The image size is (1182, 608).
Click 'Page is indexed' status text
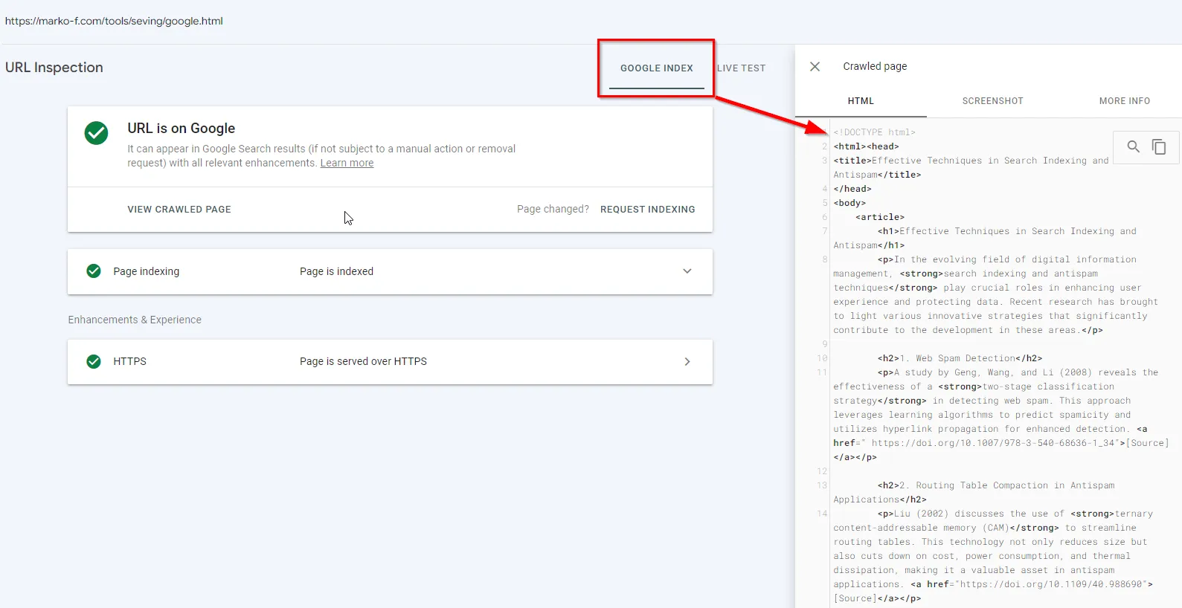click(x=336, y=271)
